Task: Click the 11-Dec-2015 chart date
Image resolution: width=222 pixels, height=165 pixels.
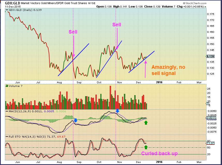Action: tap(13, 6)
